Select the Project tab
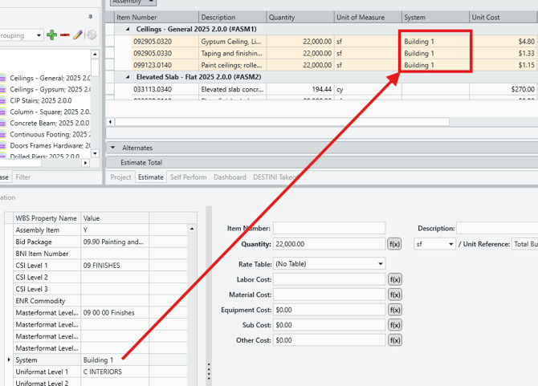Screen dimensions: 538x386 point(120,177)
